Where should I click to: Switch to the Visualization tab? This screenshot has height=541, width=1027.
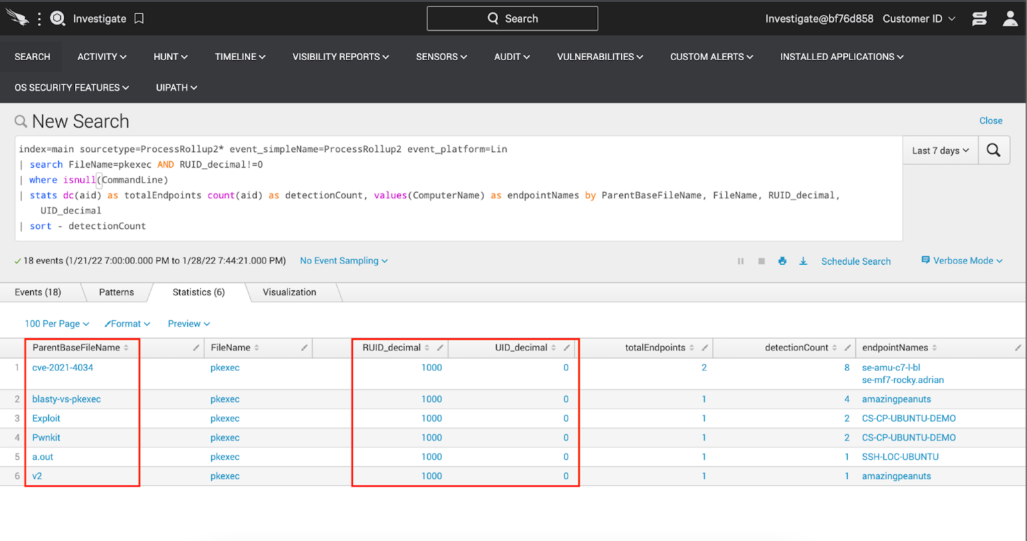tap(289, 292)
